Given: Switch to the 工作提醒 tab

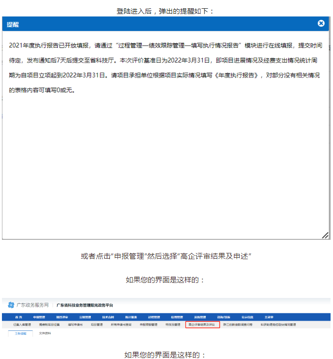Looking at the screenshot, I should tap(21, 333).
